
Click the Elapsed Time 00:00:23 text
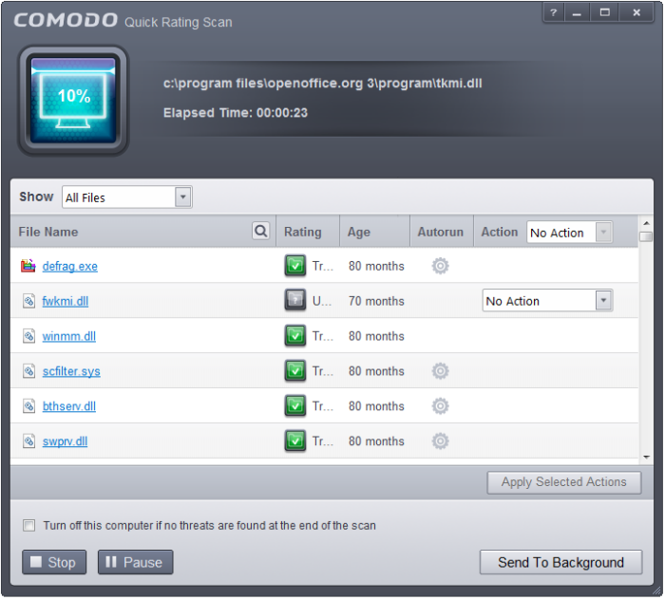[x=236, y=113]
